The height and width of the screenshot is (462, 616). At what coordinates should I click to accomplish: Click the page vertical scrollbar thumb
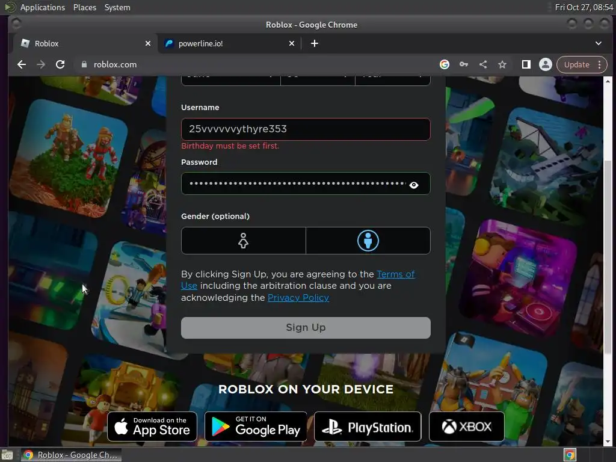pyautogui.click(x=608, y=256)
